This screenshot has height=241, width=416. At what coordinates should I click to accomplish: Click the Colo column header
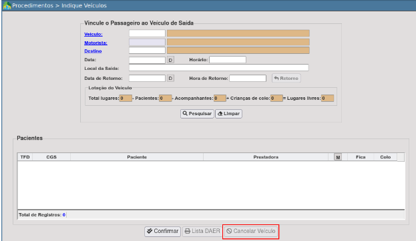(385, 157)
